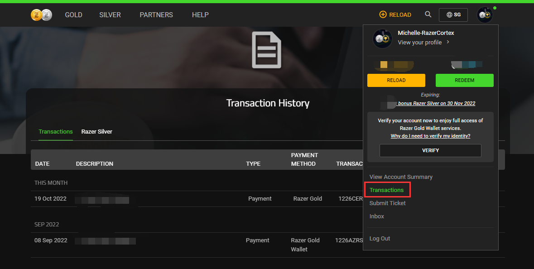Click the plus icon of RELOAD header link

click(383, 14)
